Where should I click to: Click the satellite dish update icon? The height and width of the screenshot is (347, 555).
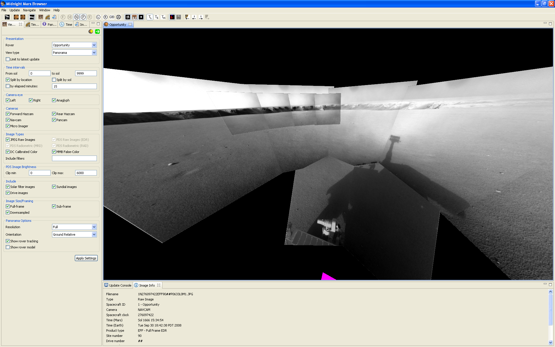pyautogui.click(x=7, y=17)
